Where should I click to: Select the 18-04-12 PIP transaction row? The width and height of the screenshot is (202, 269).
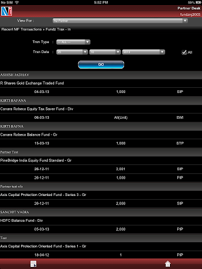click(x=101, y=255)
